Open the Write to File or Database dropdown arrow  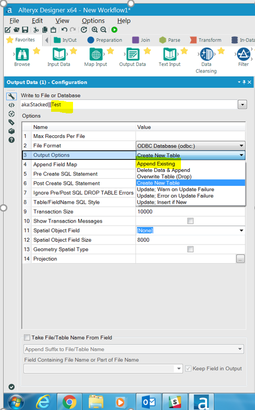242,104
